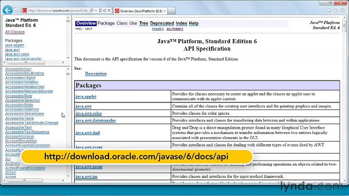Click main page scroll-up arrow
Viewport: 349px width, 196px height.
click(345, 18)
